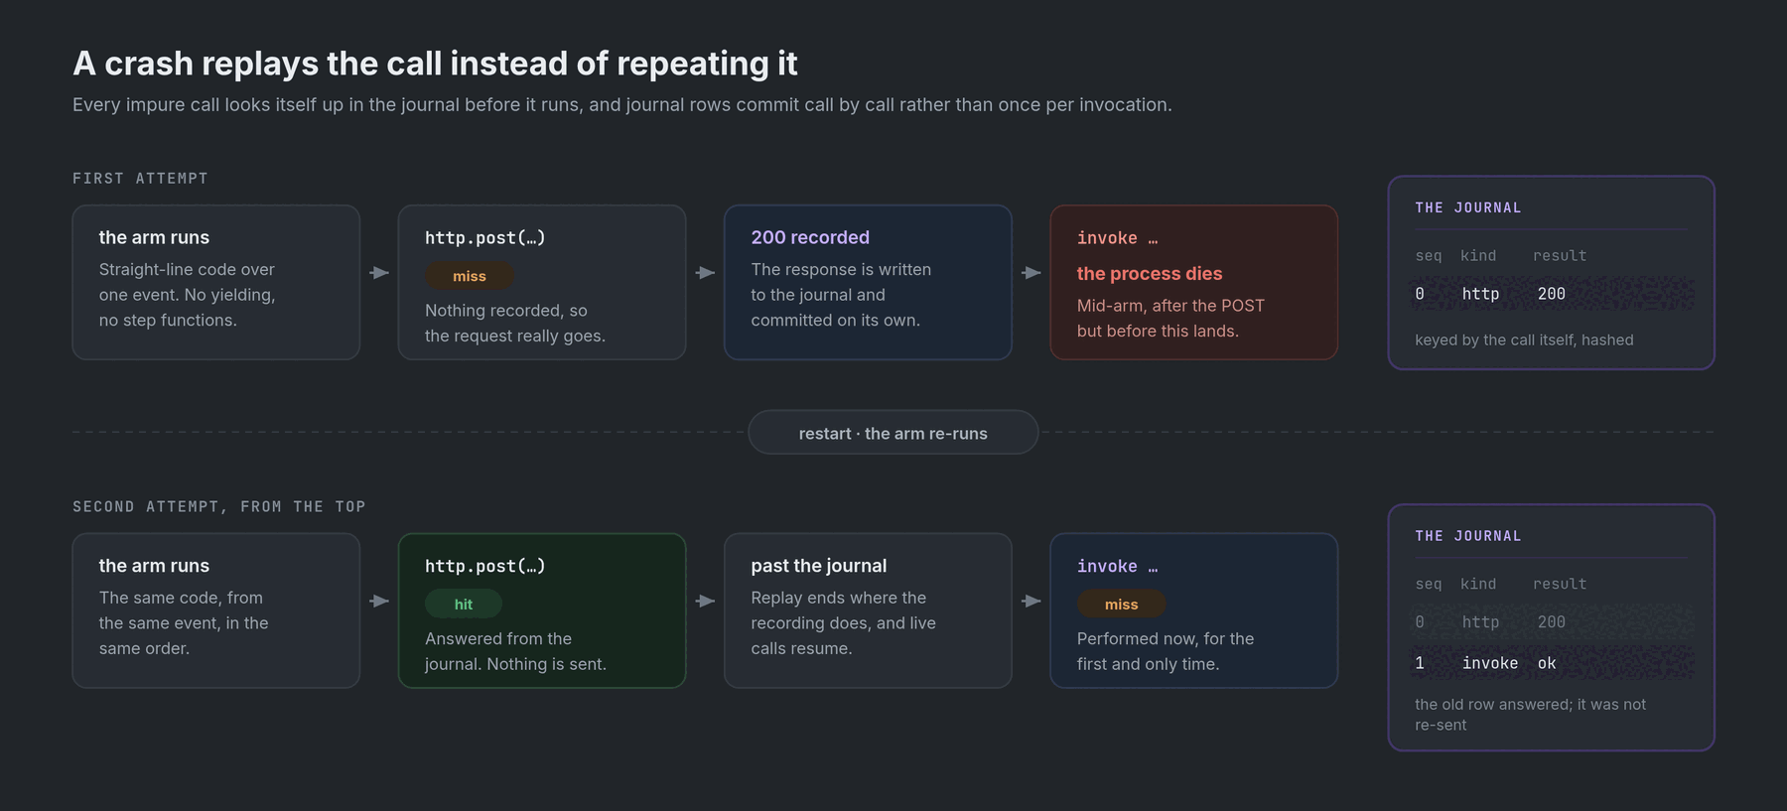The height and width of the screenshot is (811, 1787).
Task: Select the "1 invoke ok" journal row
Action: coord(1551,663)
